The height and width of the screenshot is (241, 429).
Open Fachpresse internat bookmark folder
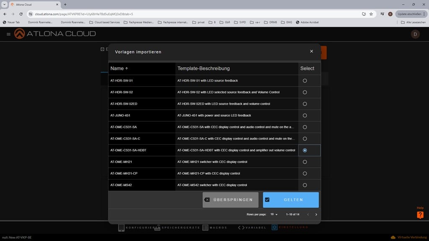[x=173, y=23]
